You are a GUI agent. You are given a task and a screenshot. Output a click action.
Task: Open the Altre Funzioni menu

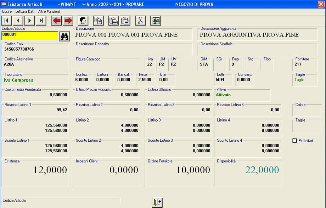(49, 12)
